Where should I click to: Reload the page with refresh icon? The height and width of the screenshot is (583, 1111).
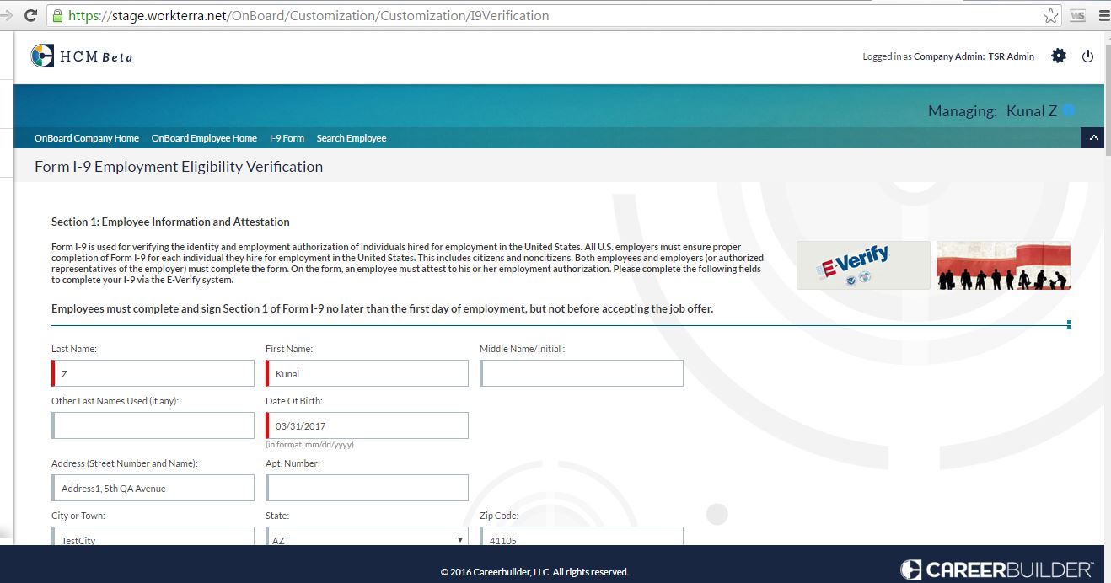coord(30,15)
